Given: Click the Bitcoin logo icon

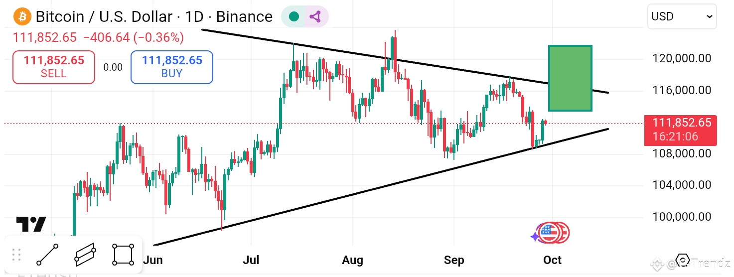Looking at the screenshot, I should click(22, 16).
